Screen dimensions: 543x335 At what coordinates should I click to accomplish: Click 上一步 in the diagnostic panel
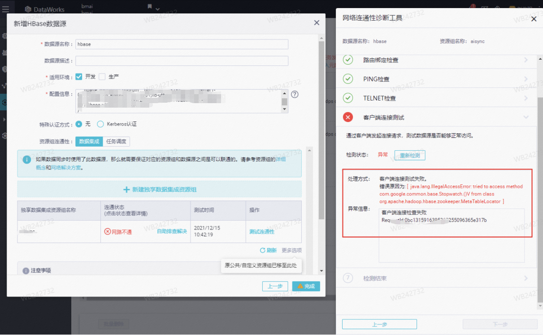379,324
